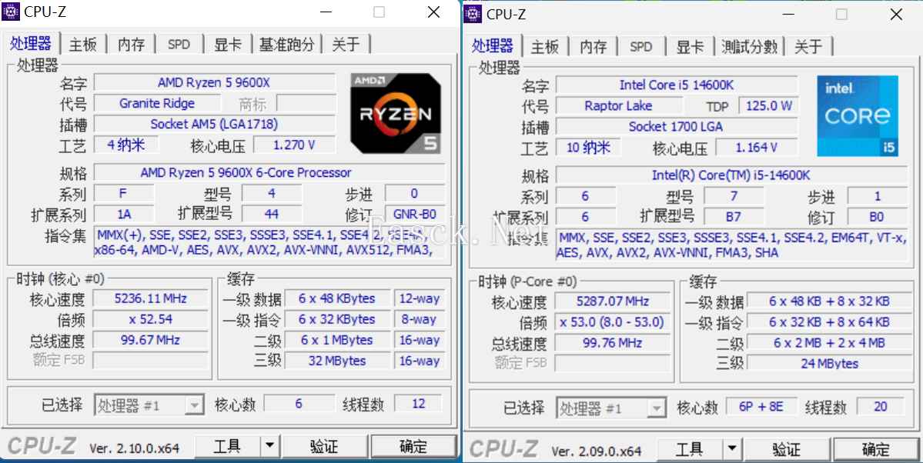Open the 显卡 tab in the left window
This screenshot has height=463, width=923.
(228, 44)
